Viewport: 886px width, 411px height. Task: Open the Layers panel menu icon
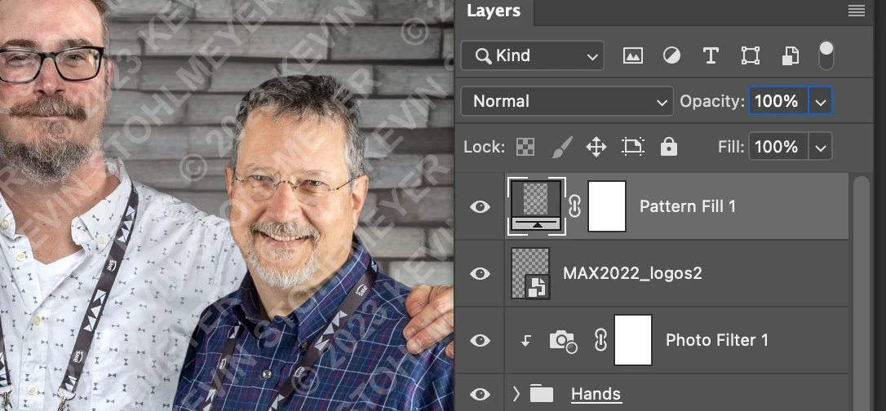tap(857, 11)
